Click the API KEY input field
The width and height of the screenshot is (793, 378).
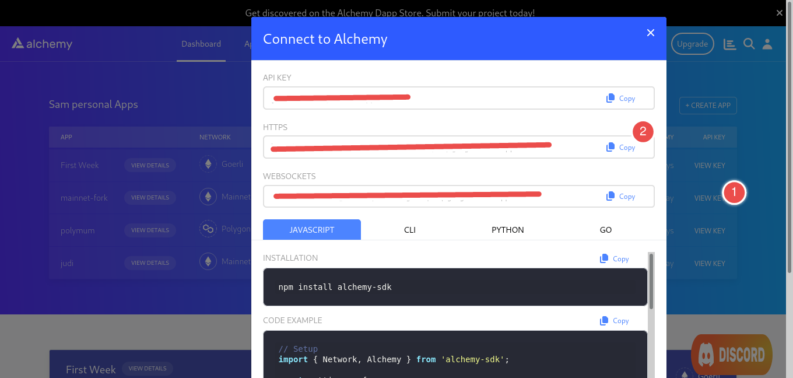point(459,98)
